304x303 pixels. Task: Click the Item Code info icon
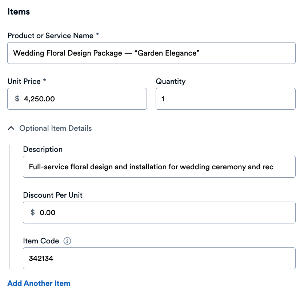tap(67, 241)
